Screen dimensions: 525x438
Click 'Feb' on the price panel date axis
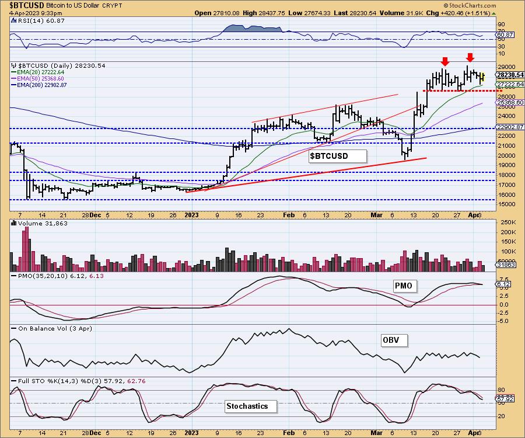(289, 215)
